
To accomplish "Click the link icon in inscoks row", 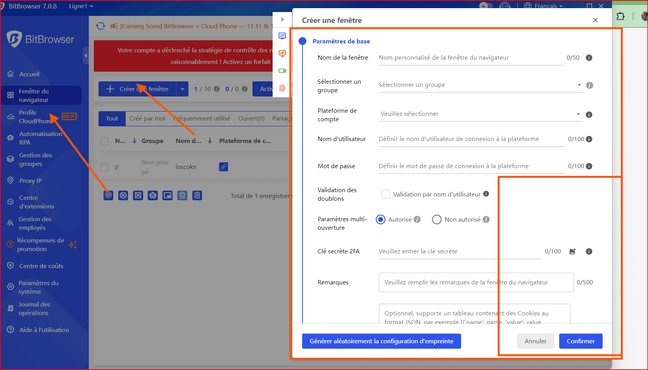I will [223, 167].
